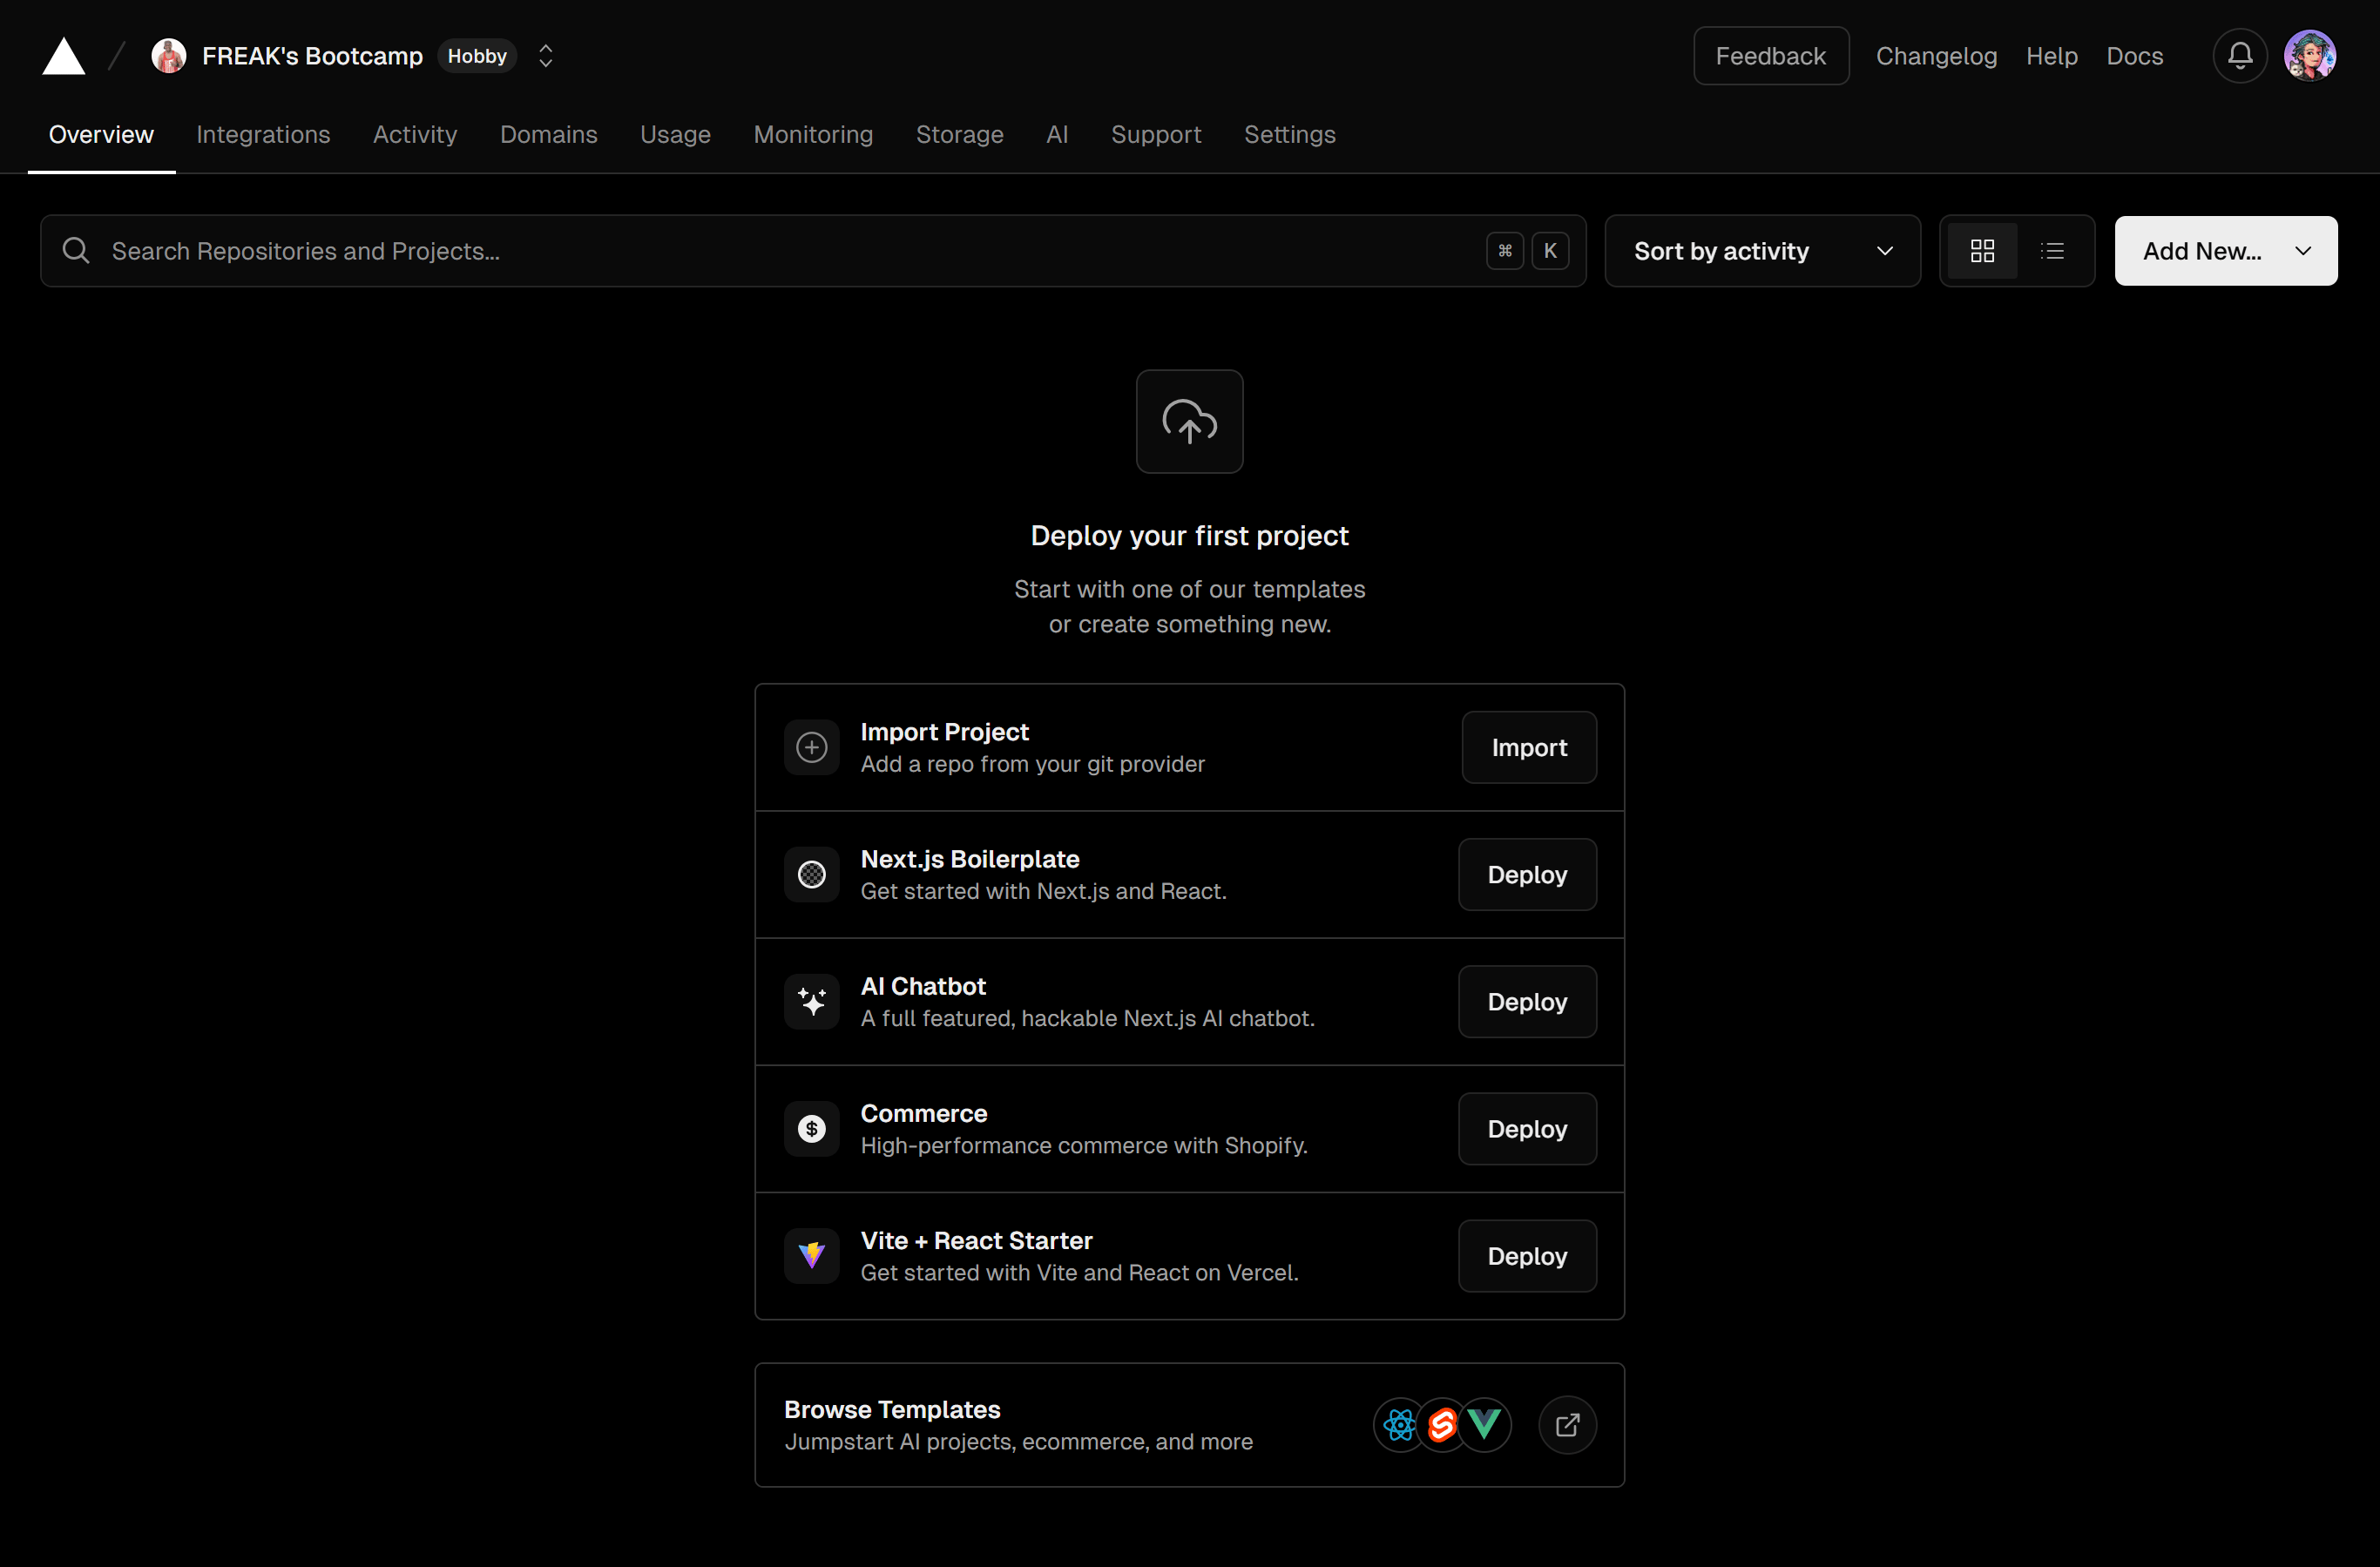Click the Svelte logo in Browse Templates

pyautogui.click(x=1441, y=1425)
